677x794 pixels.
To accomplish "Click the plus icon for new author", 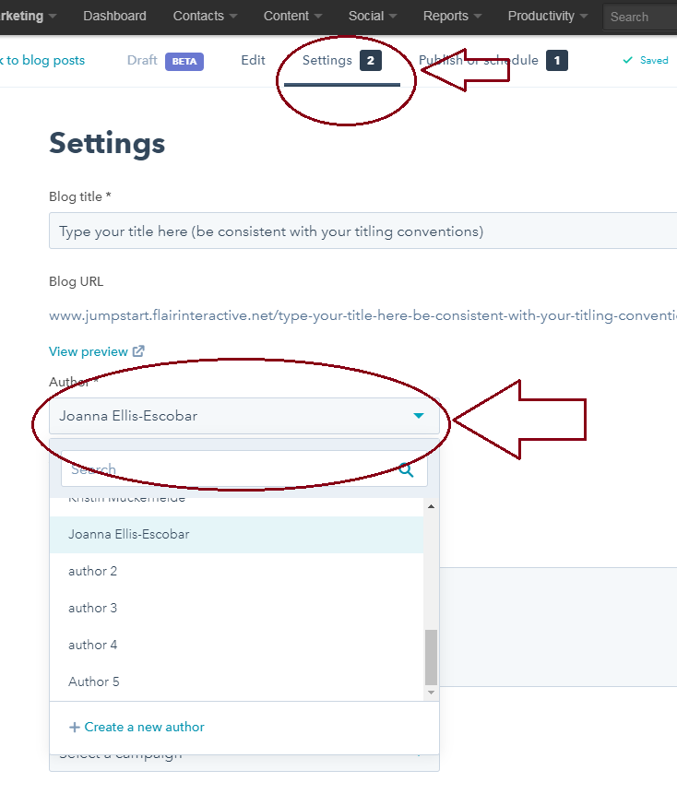I will [x=75, y=728].
